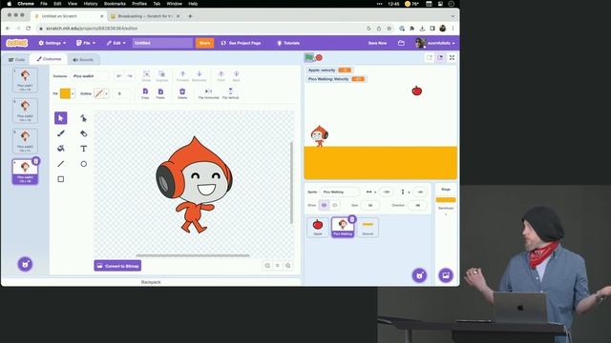The width and height of the screenshot is (611, 343).
Task: Select the Circle tool
Action: tap(83, 164)
